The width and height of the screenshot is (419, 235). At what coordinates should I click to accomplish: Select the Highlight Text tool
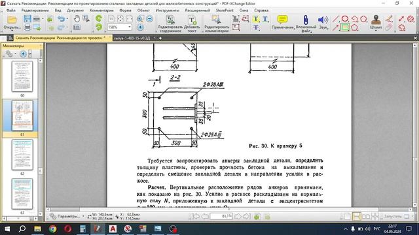pyautogui.click(x=256, y=19)
